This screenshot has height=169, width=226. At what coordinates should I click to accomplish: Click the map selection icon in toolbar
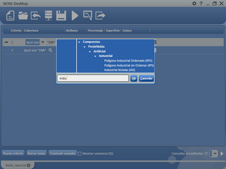point(88,15)
